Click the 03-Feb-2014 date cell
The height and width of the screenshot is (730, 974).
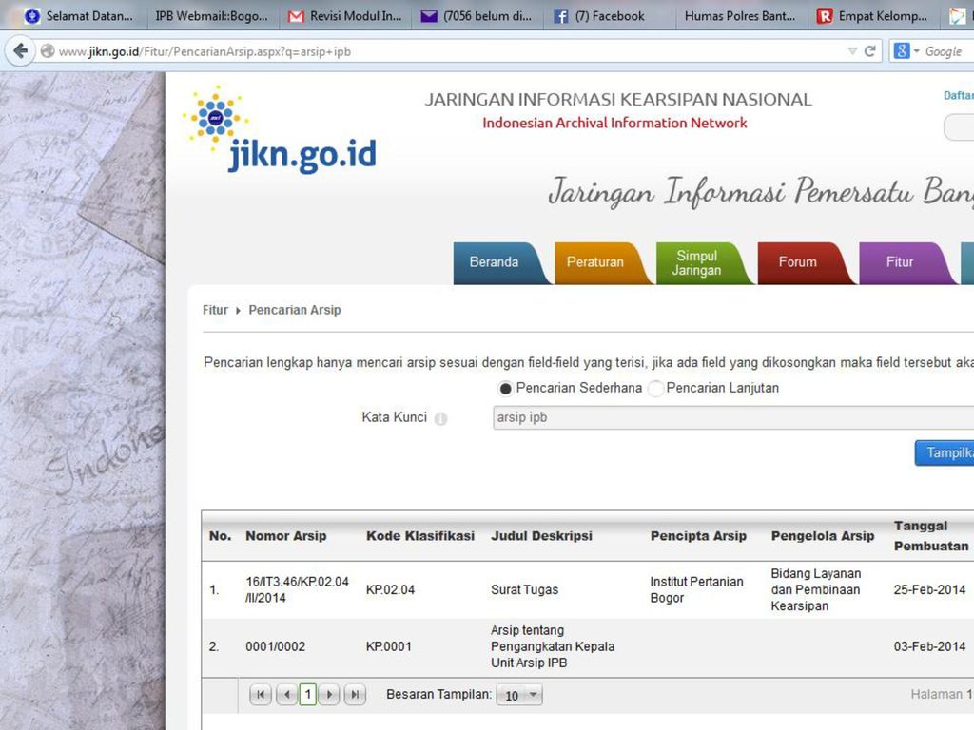[929, 646]
